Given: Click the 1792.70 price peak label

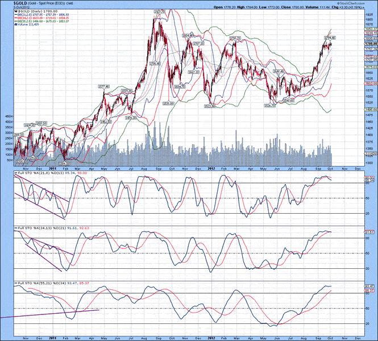Looking at the screenshot, I should coord(235,38).
